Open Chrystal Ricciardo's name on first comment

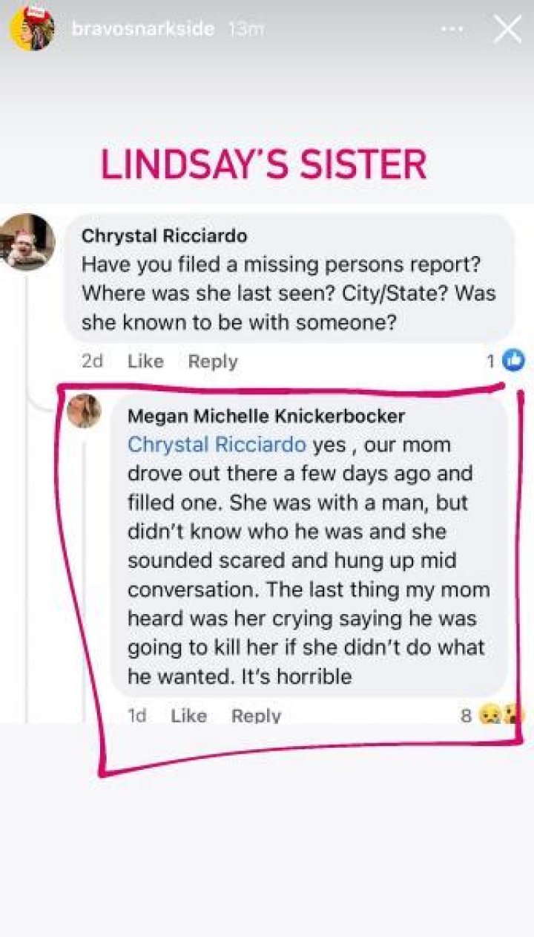click(x=164, y=236)
